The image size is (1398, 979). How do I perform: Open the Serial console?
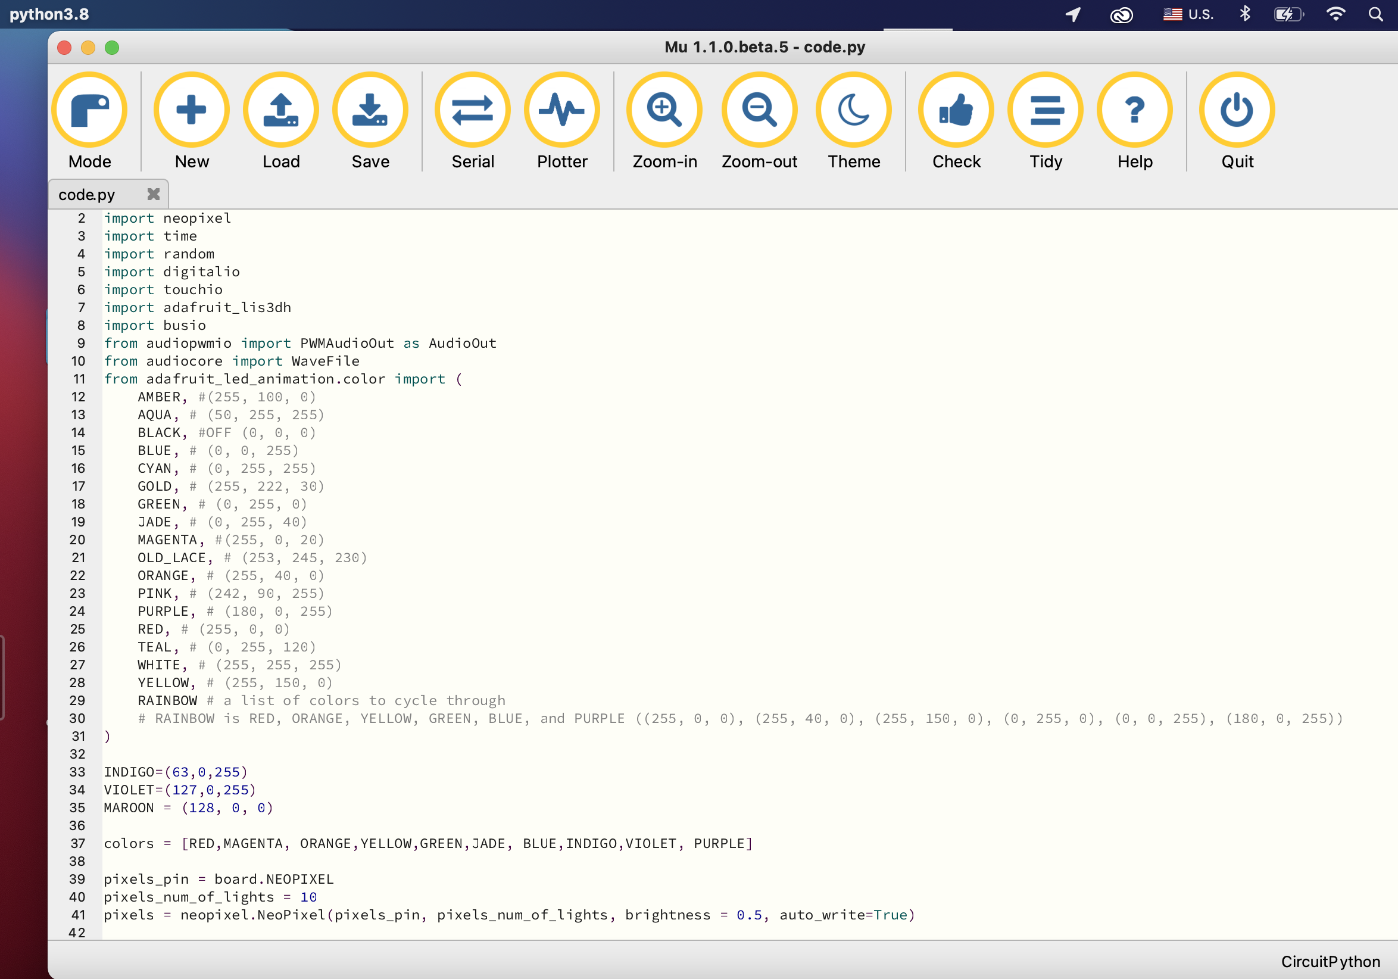[x=473, y=121]
